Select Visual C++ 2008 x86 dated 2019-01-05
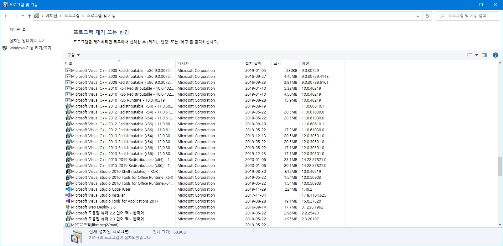 204,71
